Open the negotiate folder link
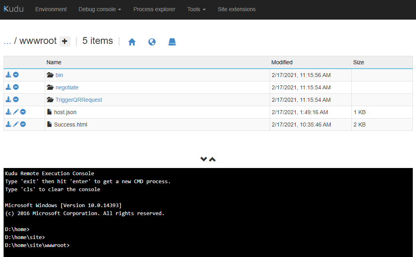Screen dimensions: 416x257 click(x=67, y=87)
